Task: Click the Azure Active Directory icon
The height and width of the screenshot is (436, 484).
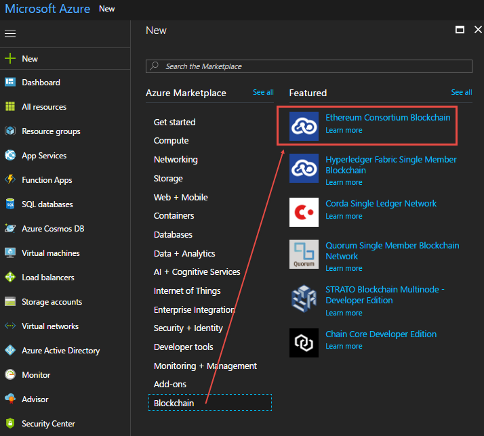Action: (10, 350)
